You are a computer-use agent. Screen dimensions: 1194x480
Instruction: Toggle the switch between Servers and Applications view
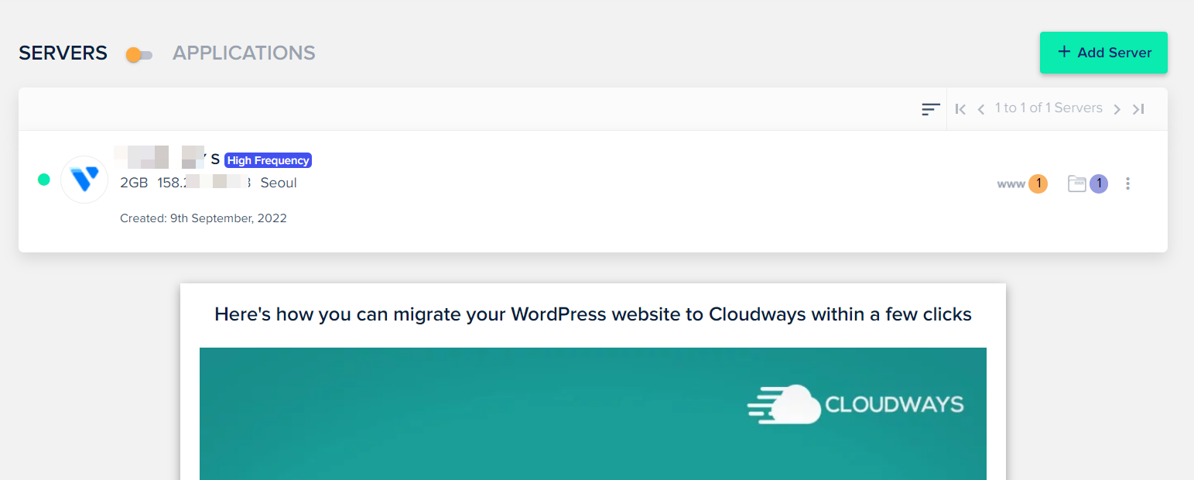[139, 55]
